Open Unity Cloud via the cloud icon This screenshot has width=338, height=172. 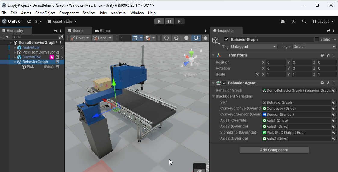pos(283,21)
